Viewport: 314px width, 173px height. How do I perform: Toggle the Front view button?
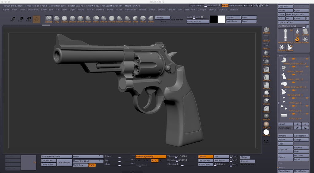(92, 165)
